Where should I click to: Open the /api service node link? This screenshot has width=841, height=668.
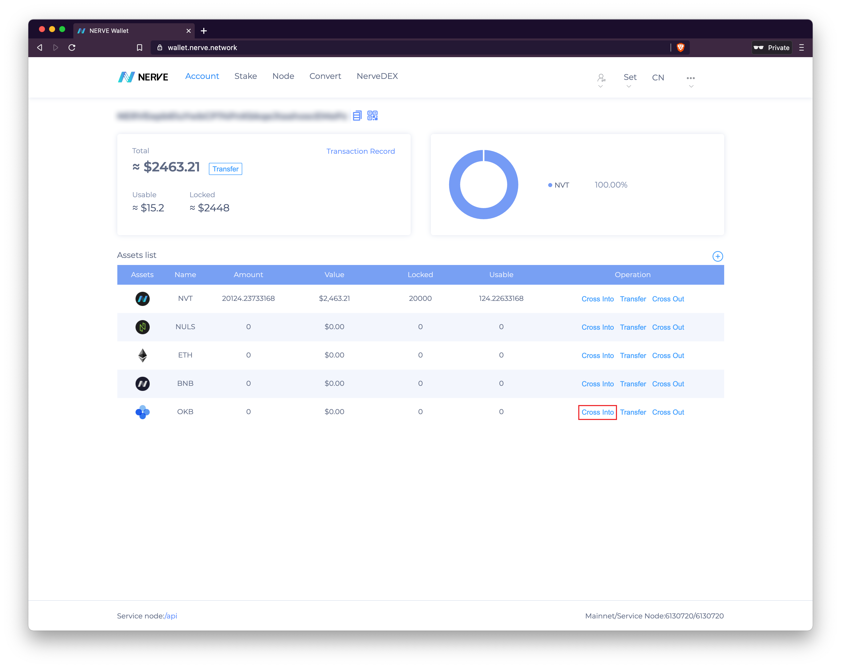tap(171, 616)
